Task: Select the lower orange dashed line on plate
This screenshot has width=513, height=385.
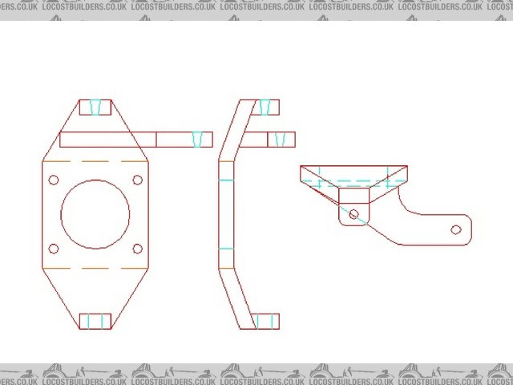Action: tap(95, 266)
